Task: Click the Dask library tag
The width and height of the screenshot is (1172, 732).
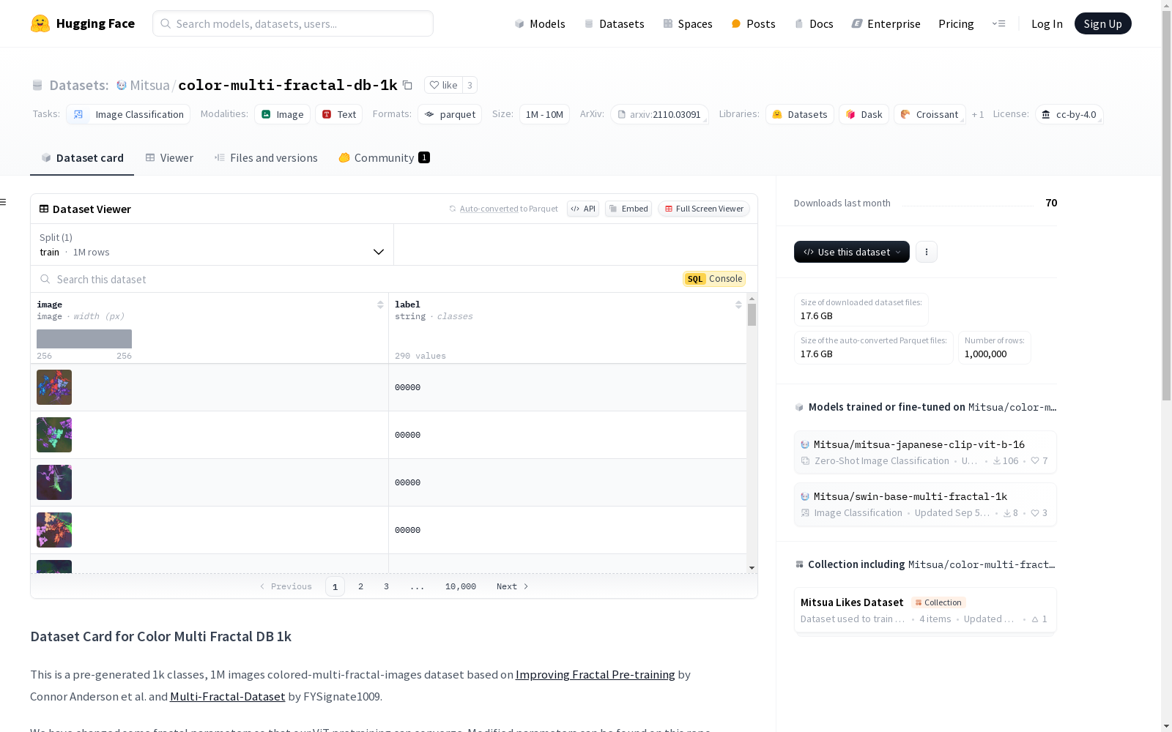Action: (864, 114)
